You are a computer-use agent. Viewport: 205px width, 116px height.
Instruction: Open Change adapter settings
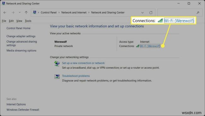21,36
